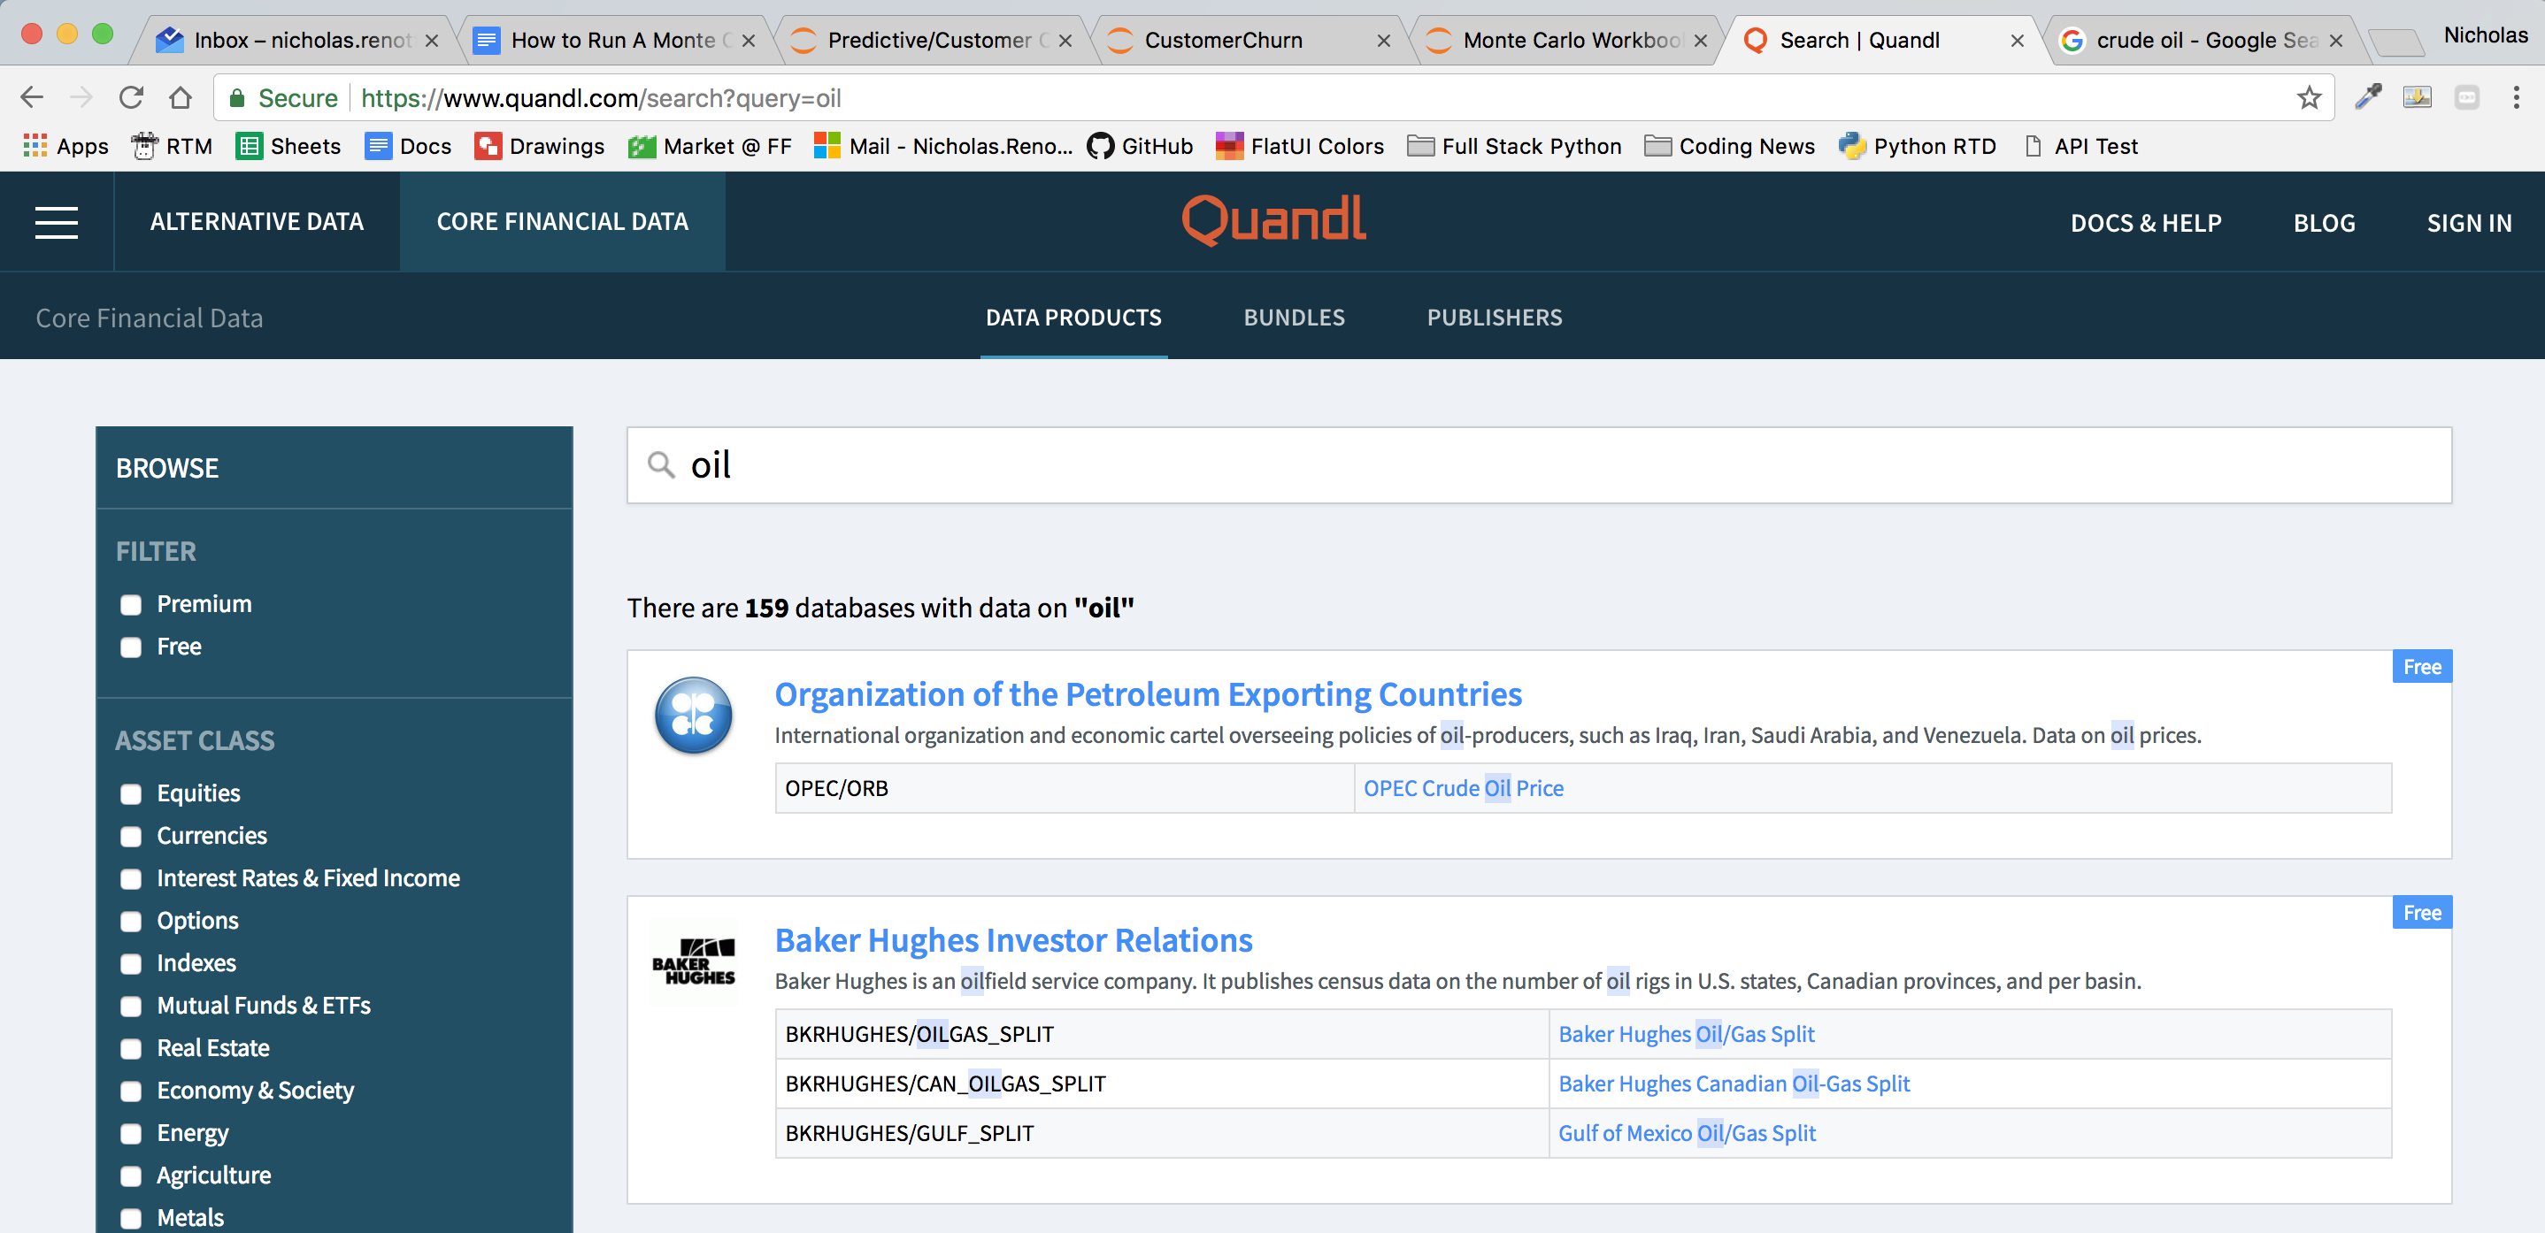The image size is (2545, 1233).
Task: Click Sign In
Action: (2468, 223)
